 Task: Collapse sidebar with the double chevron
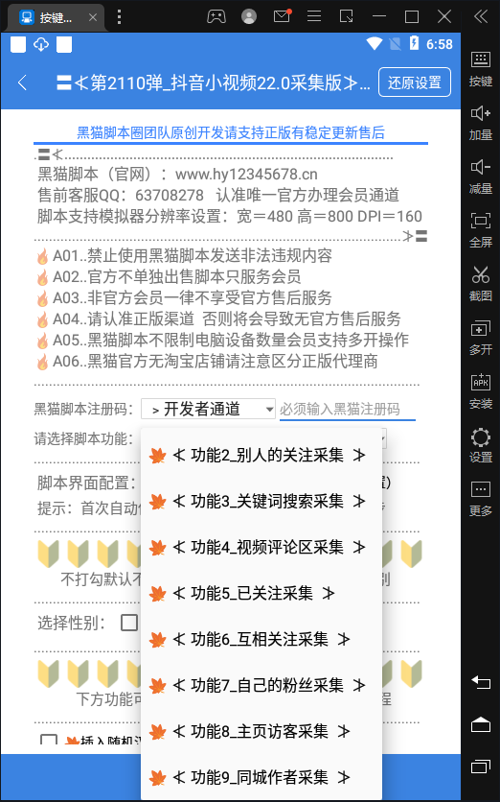pyautogui.click(x=481, y=16)
